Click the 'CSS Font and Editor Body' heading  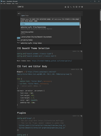coord(32,67)
